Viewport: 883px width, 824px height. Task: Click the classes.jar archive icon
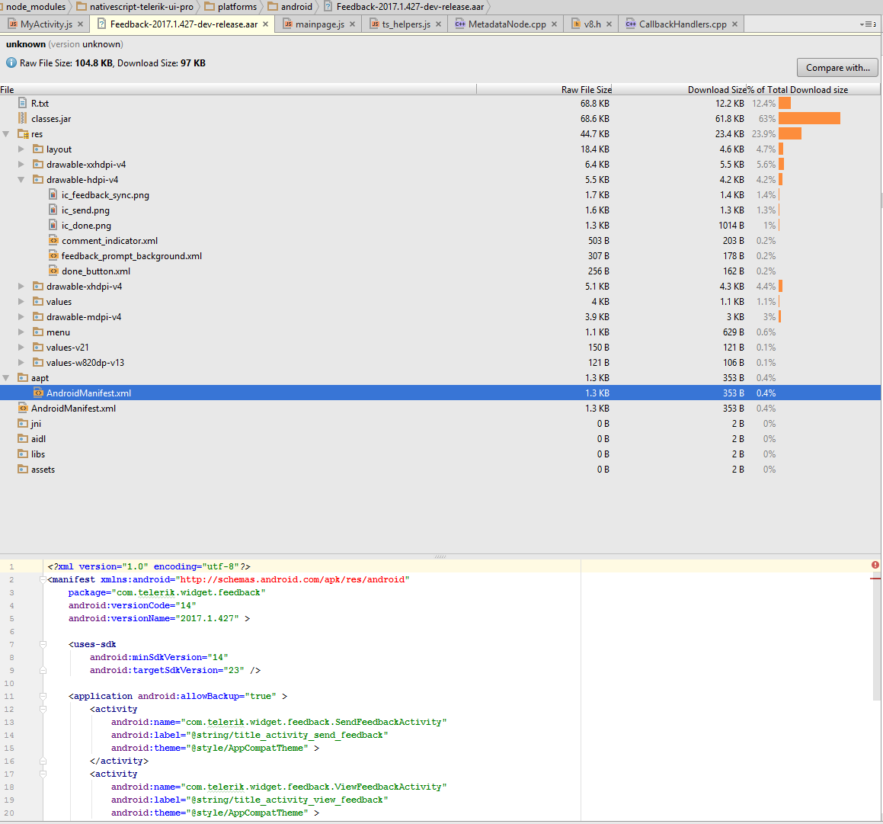pyautogui.click(x=23, y=118)
